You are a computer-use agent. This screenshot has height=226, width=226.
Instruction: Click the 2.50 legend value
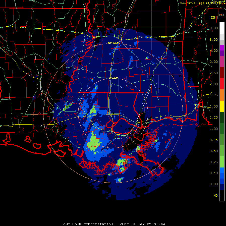click(x=214, y=73)
